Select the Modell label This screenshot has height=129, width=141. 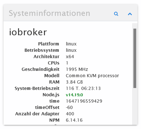tap(52, 76)
